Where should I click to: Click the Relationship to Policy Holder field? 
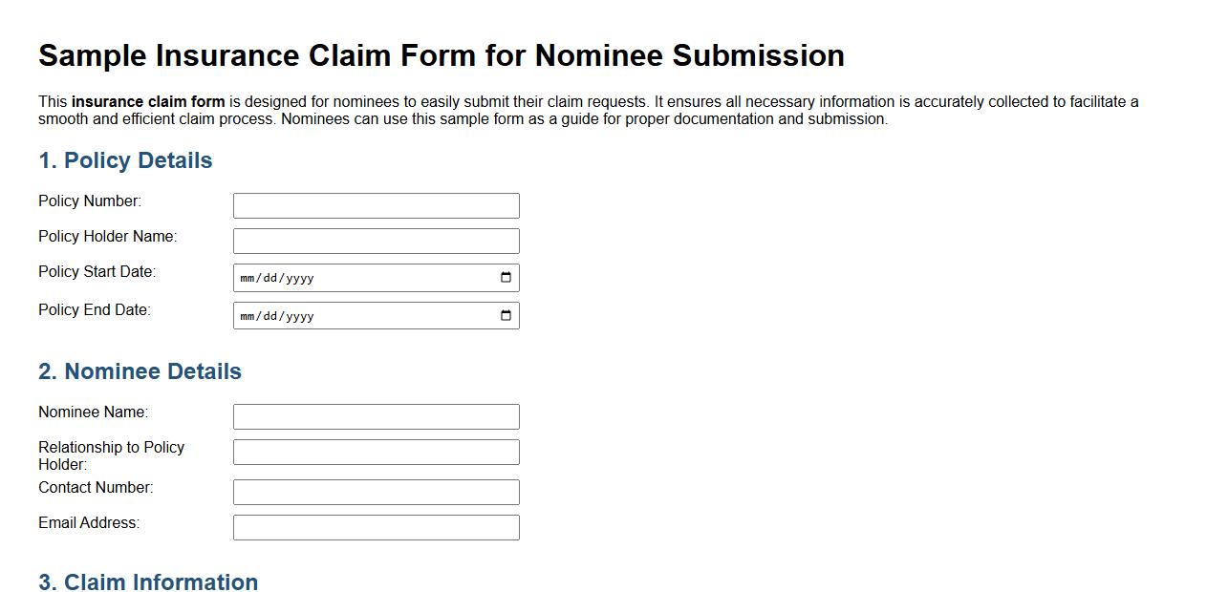pos(376,452)
